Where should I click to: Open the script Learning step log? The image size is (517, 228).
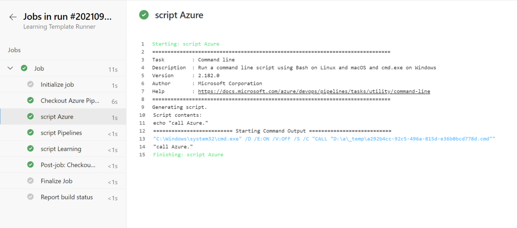[61, 149]
